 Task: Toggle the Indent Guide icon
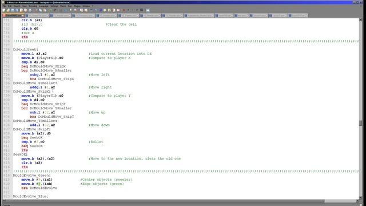(101, 10)
